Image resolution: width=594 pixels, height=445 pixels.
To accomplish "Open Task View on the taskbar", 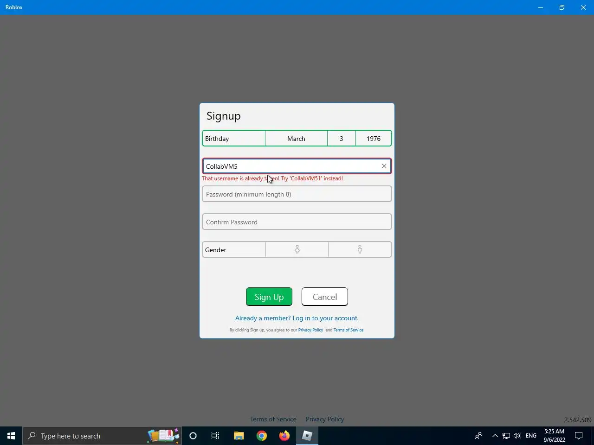I will pyautogui.click(x=215, y=436).
